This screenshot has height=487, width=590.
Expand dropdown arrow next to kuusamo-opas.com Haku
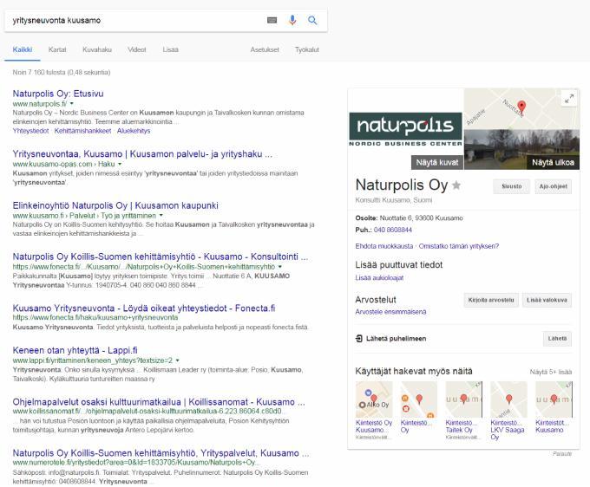[120, 165]
